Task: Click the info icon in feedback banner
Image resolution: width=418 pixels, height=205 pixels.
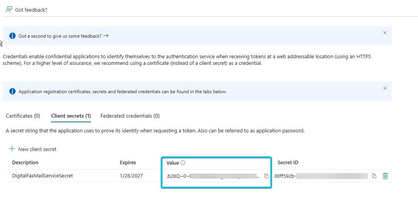Action: coord(12,36)
